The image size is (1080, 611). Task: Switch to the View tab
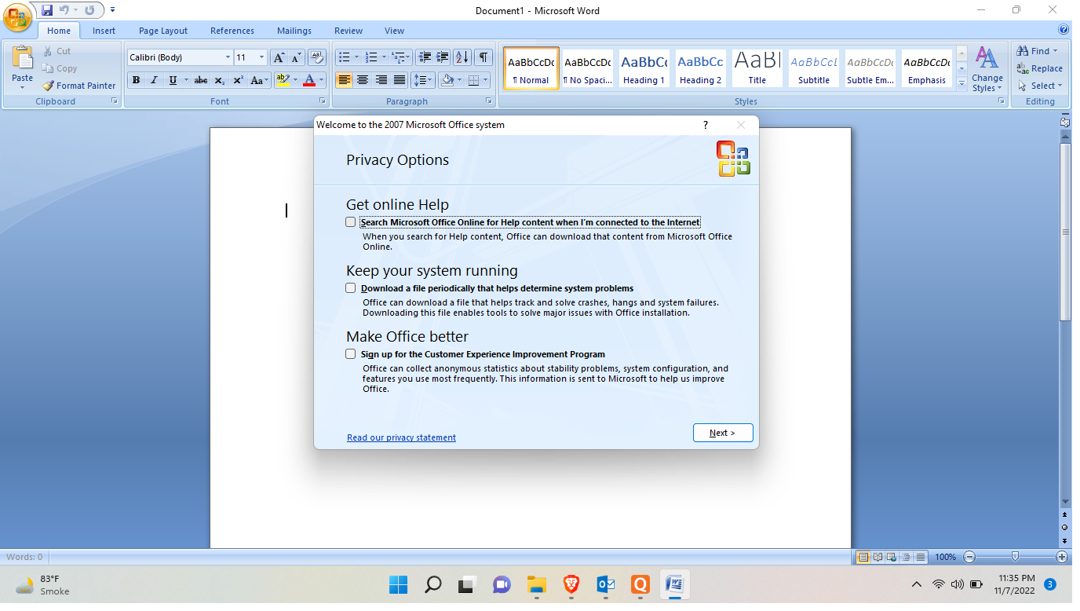click(395, 31)
